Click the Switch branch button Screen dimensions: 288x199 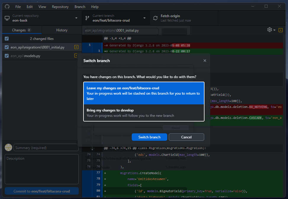[x=149, y=137]
